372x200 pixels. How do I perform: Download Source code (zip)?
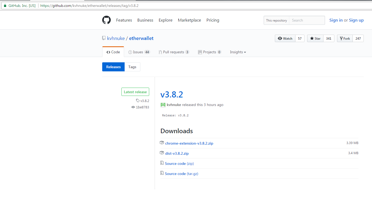tap(179, 164)
